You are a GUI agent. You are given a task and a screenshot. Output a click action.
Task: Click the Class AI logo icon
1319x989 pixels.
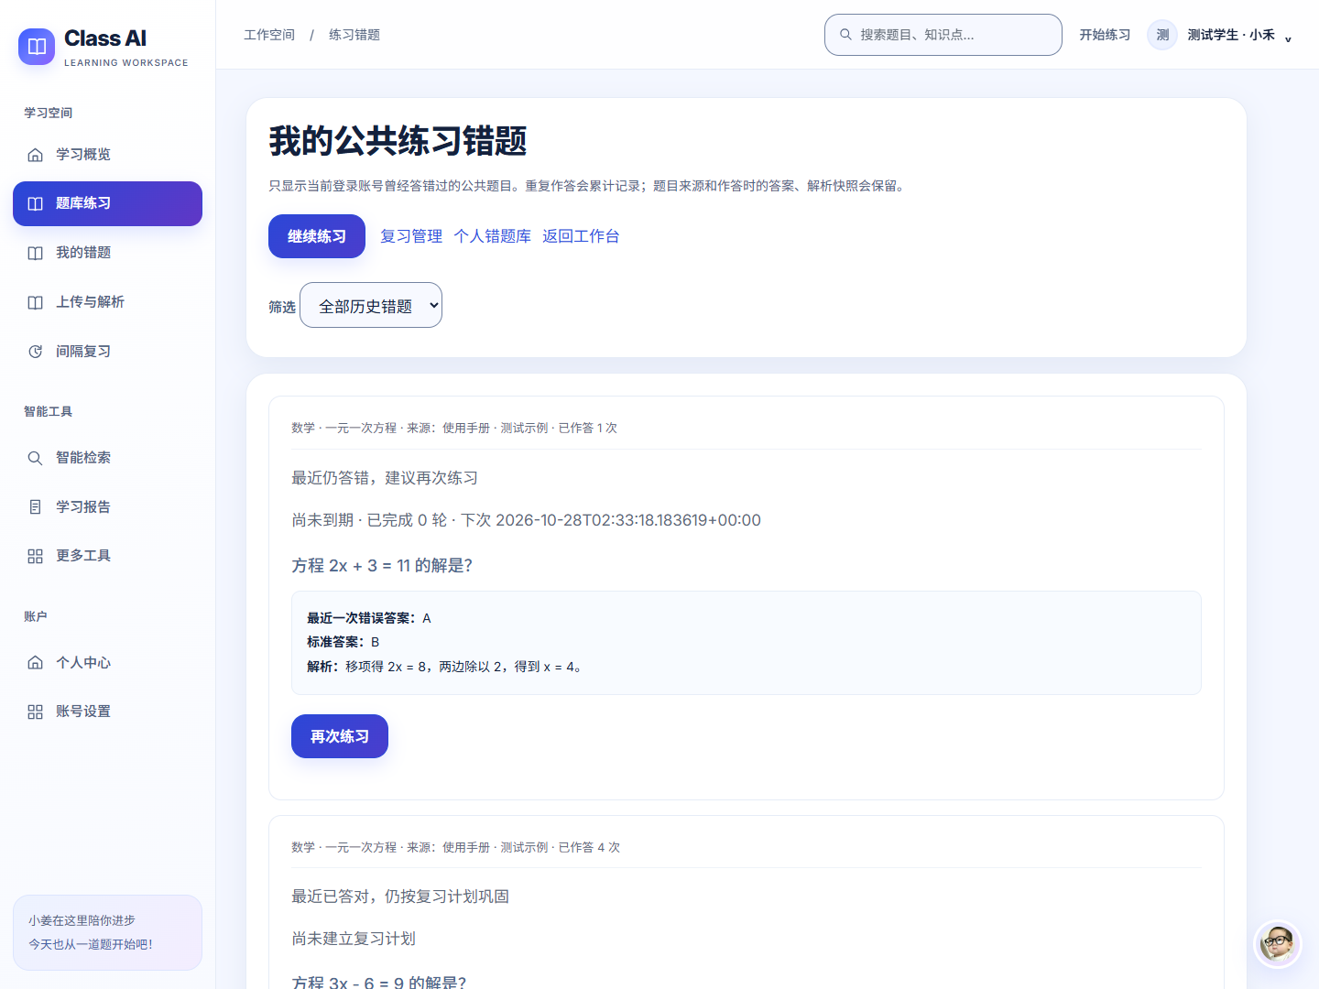(37, 47)
